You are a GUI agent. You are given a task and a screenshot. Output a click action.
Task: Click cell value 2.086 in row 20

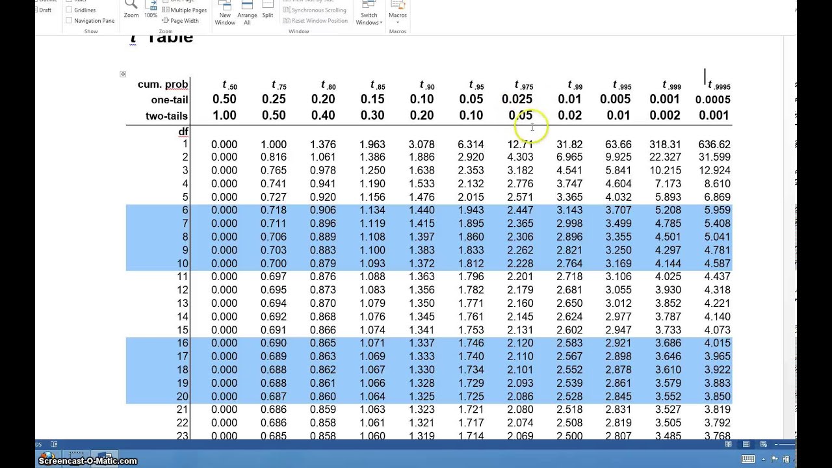[520, 396]
